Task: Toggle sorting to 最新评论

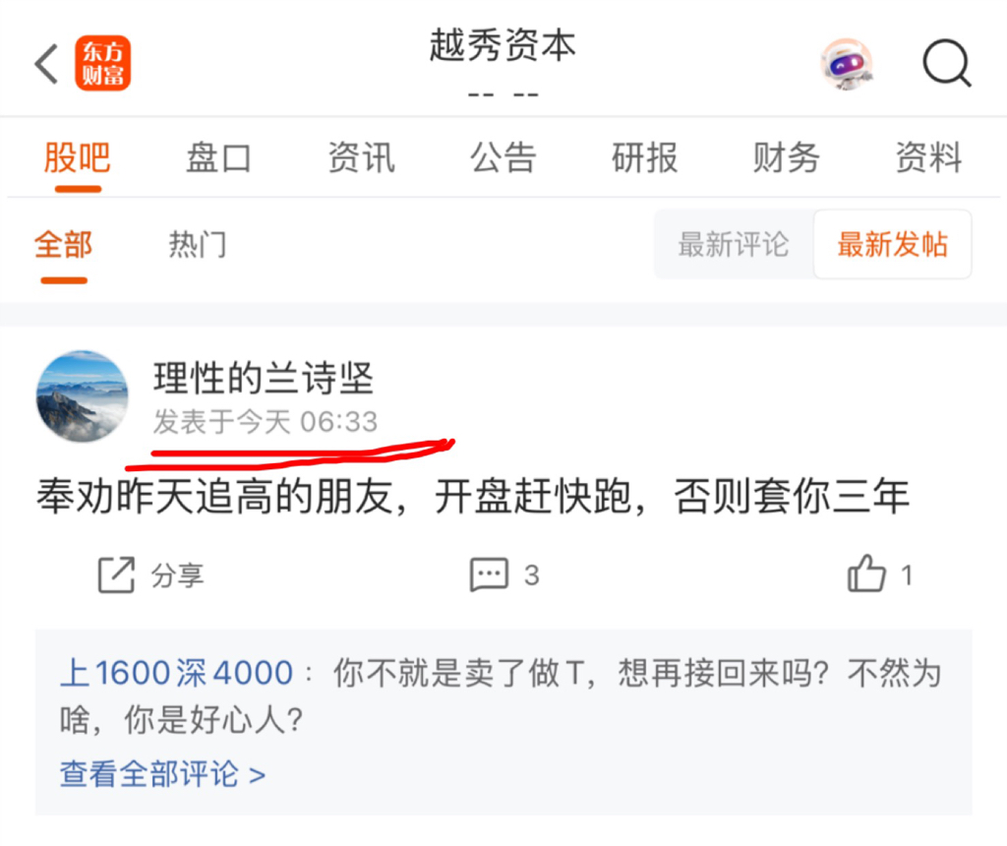Action: pyautogui.click(x=734, y=245)
